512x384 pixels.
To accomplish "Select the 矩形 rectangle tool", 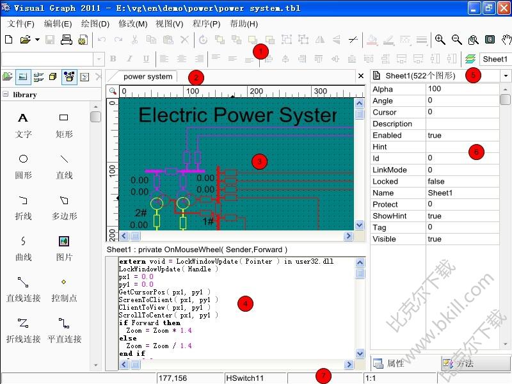I will [x=64, y=125].
